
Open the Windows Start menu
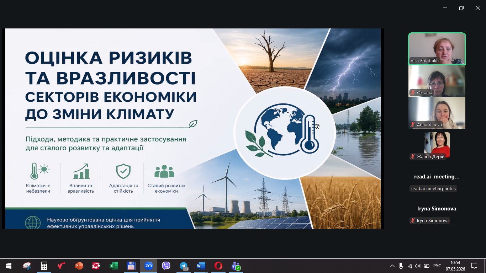pos(9,266)
